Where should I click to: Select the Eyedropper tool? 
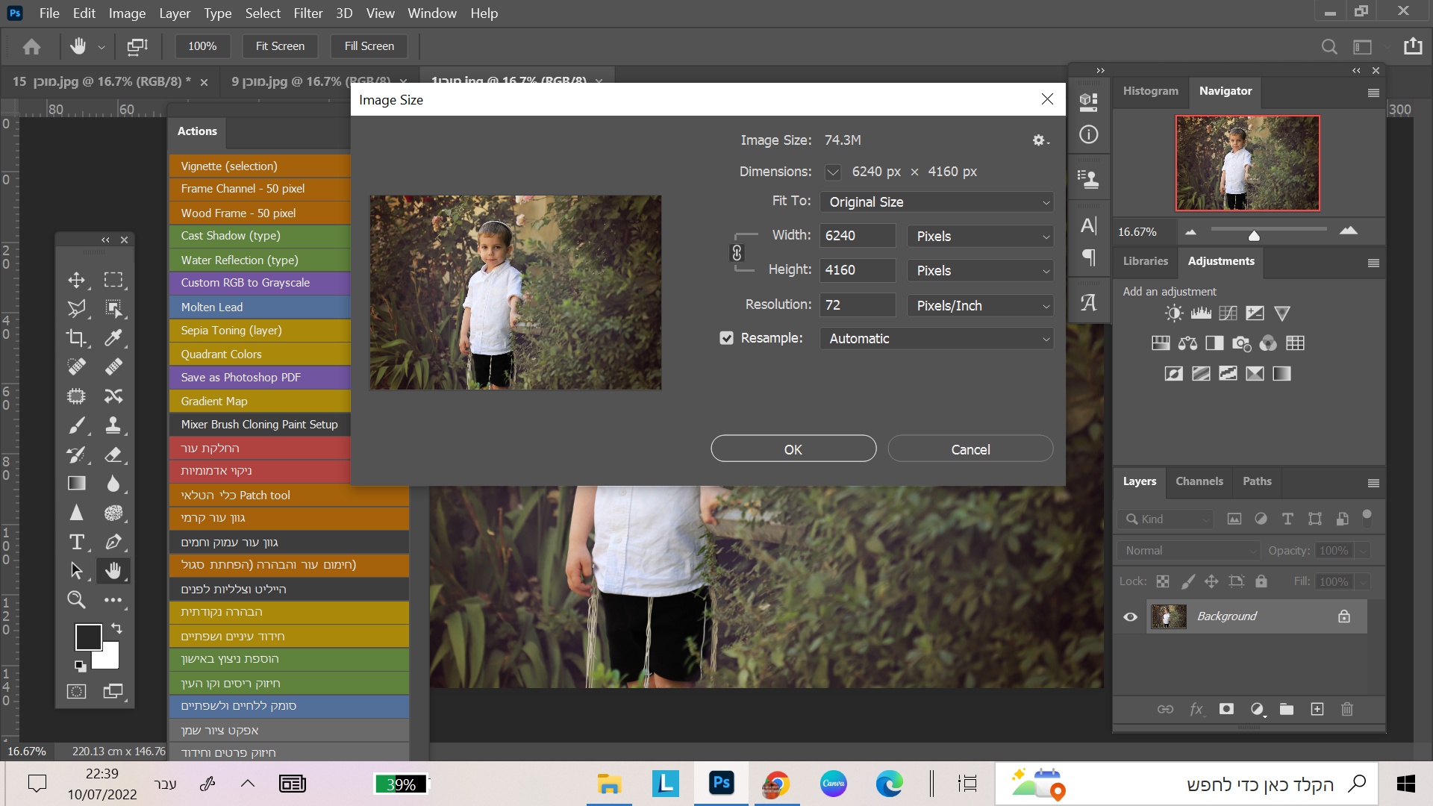pos(113,337)
